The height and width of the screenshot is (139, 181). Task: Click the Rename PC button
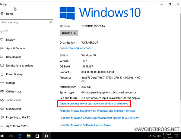pos(69,33)
